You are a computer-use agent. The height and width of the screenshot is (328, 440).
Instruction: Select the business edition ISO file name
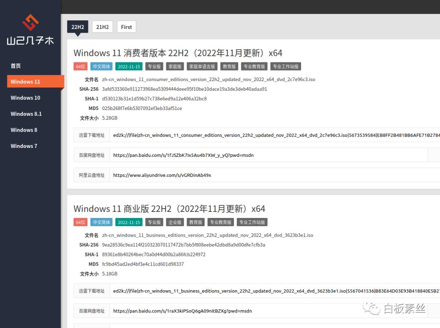(208, 235)
